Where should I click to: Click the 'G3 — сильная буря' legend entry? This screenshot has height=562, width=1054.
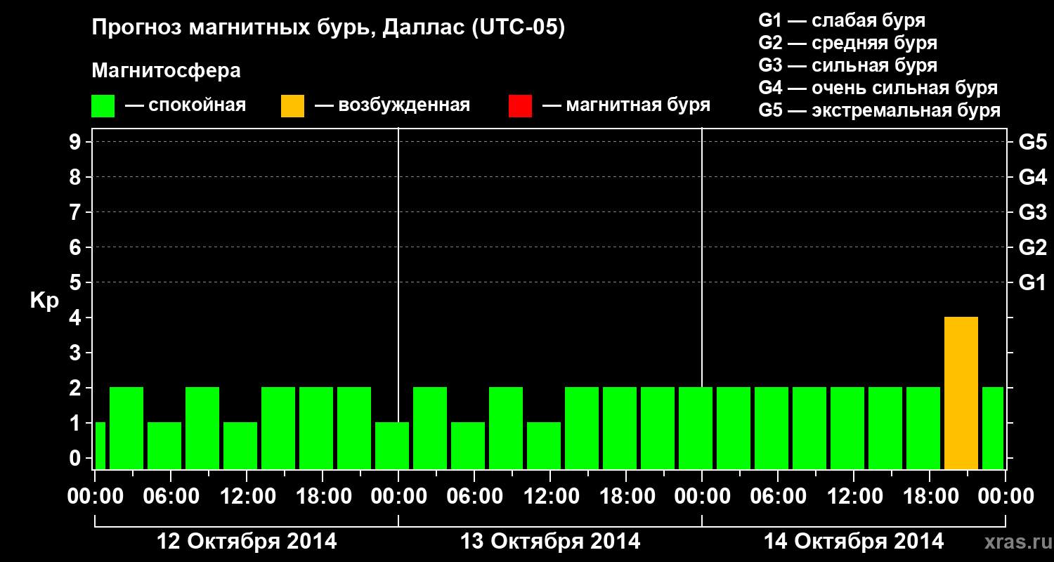point(848,65)
